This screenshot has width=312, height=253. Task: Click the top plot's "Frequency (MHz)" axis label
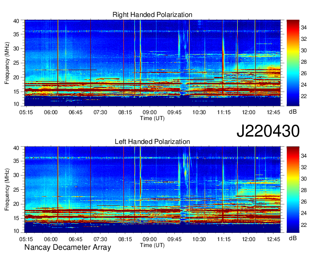(7, 63)
